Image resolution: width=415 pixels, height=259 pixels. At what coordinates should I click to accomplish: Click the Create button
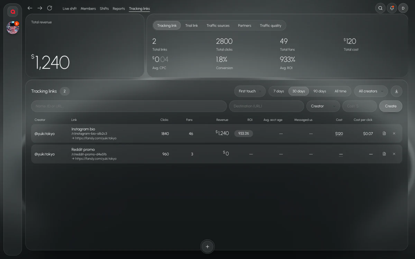click(x=391, y=106)
